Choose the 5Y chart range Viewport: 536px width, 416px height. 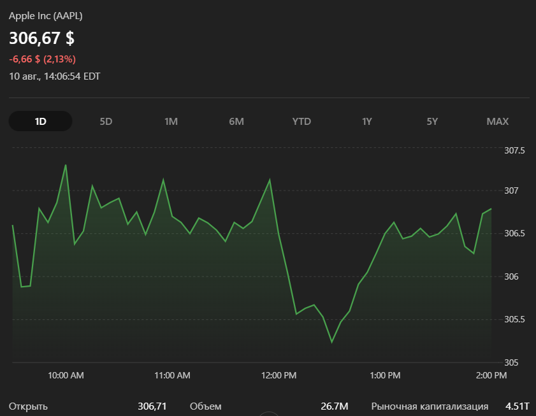tap(432, 121)
